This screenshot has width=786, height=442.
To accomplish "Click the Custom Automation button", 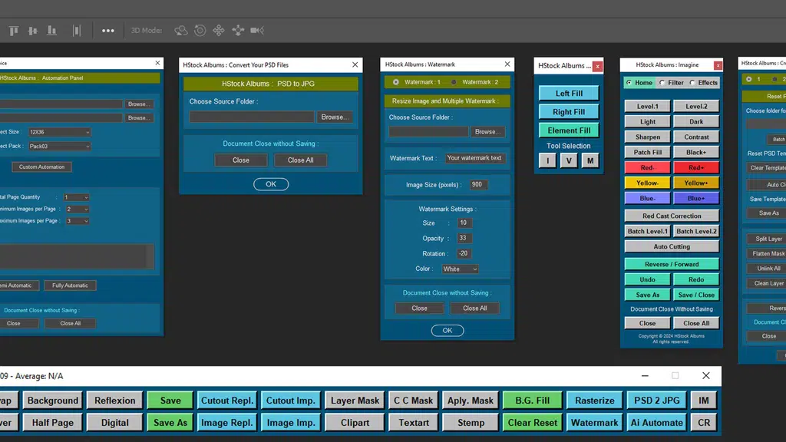I will pos(41,167).
